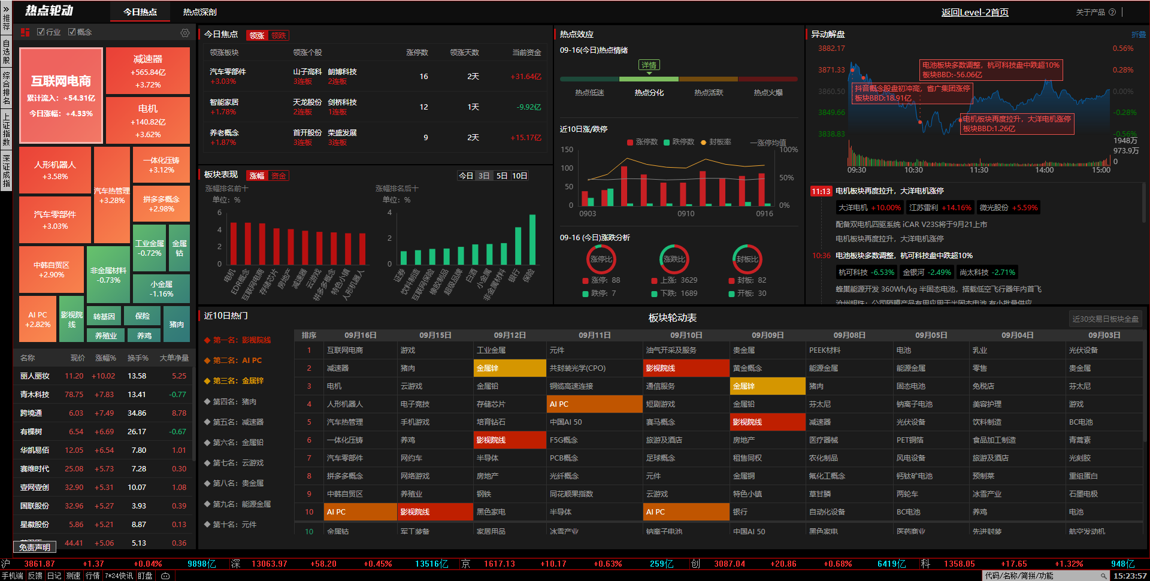This screenshot has height=581, width=1150.
Task: Switch to the 热点深剖 tab
Action: pyautogui.click(x=199, y=12)
